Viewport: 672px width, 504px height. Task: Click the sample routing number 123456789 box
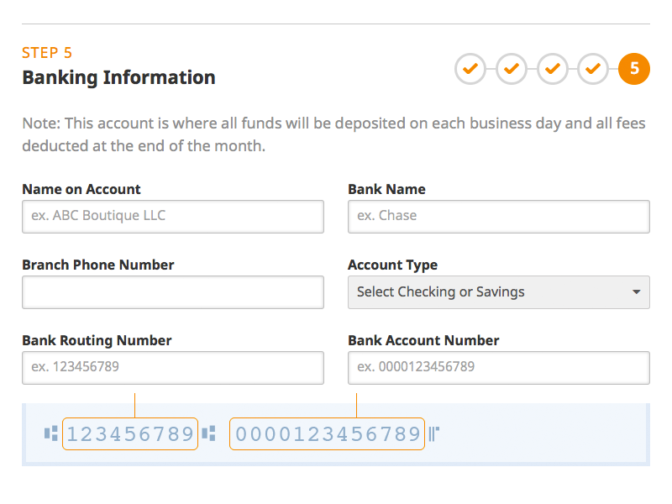[130, 434]
